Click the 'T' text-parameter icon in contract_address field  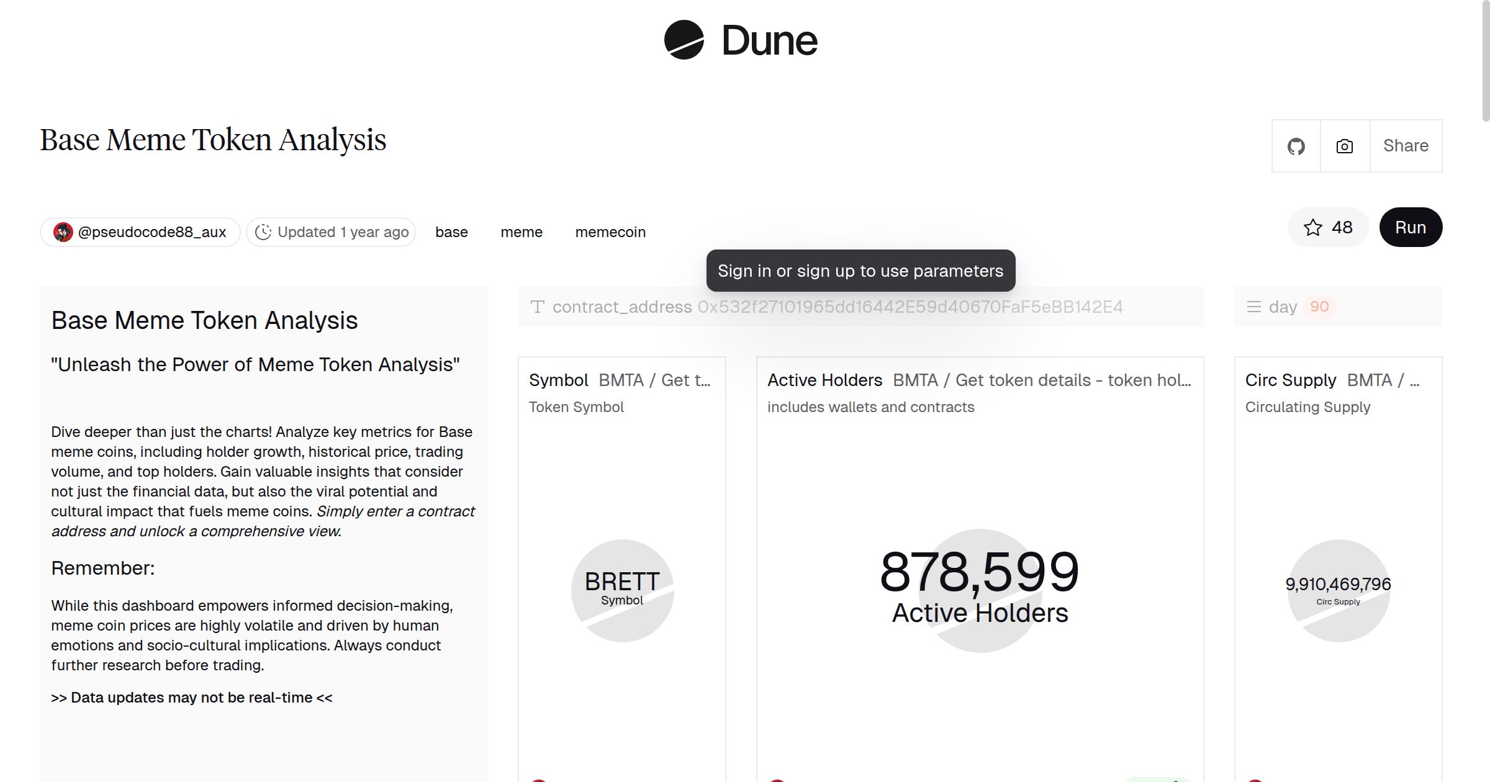click(x=538, y=306)
